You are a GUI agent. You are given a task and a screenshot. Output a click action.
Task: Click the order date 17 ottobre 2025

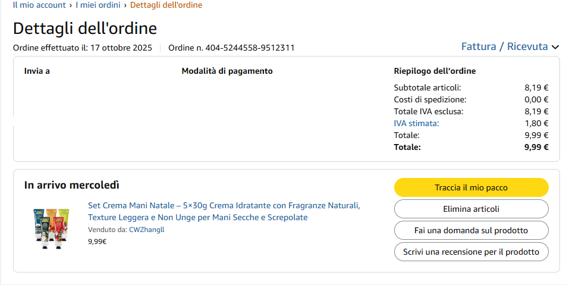pyautogui.click(x=121, y=48)
